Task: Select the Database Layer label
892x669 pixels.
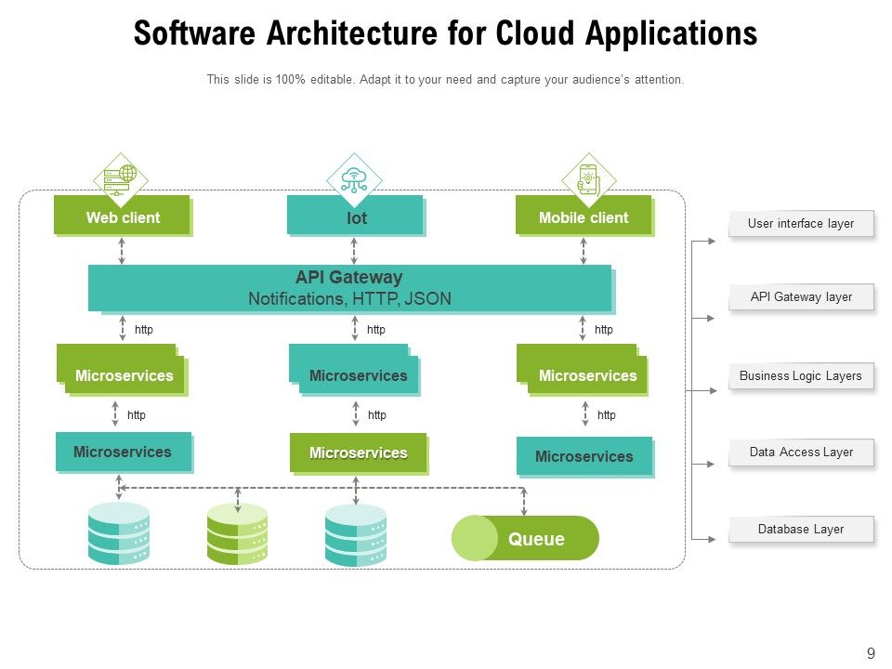Action: tap(801, 529)
